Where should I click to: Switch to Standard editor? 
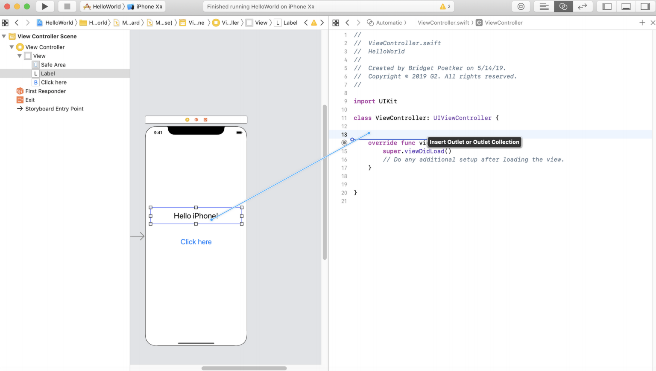[x=544, y=6]
